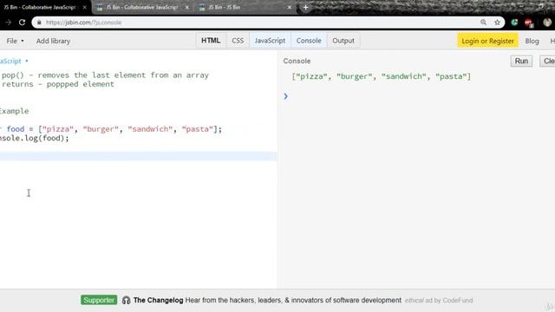555x312 pixels.
Task: Click the green Supporter badge
Action: 99,300
